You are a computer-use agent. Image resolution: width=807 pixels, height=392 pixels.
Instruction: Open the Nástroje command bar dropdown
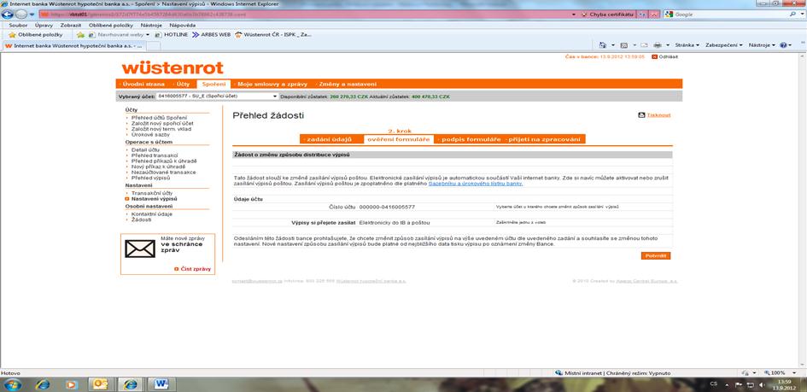tap(762, 45)
